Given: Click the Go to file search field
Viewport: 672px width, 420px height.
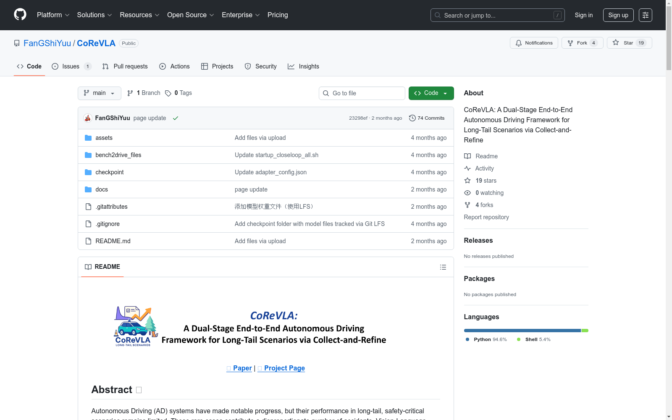Looking at the screenshot, I should (x=362, y=93).
